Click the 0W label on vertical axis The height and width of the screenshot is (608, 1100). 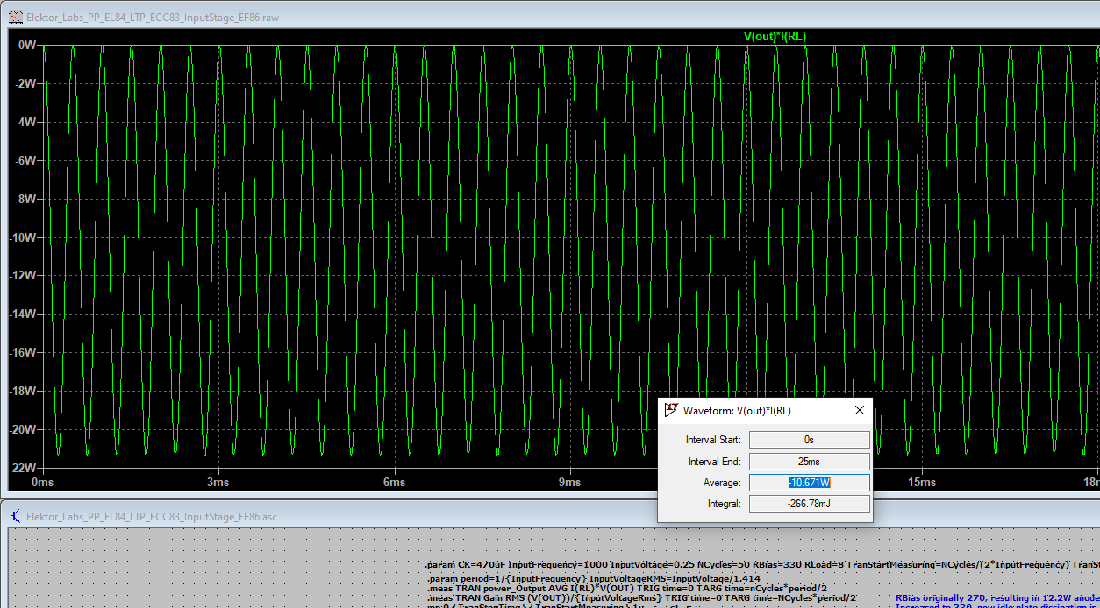tap(27, 45)
